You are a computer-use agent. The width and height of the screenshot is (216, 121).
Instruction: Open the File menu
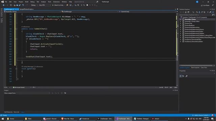pos(6,2)
